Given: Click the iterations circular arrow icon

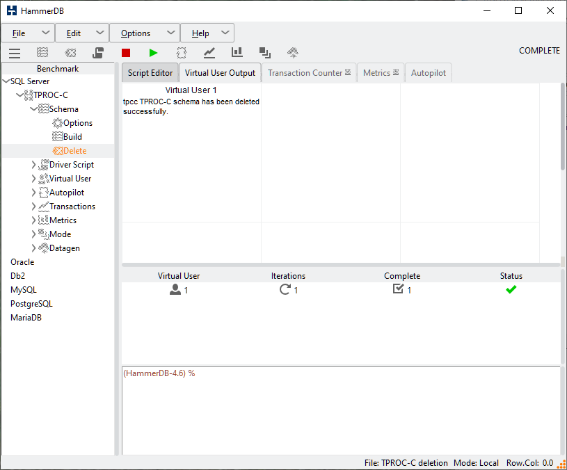Looking at the screenshot, I should click(x=285, y=289).
